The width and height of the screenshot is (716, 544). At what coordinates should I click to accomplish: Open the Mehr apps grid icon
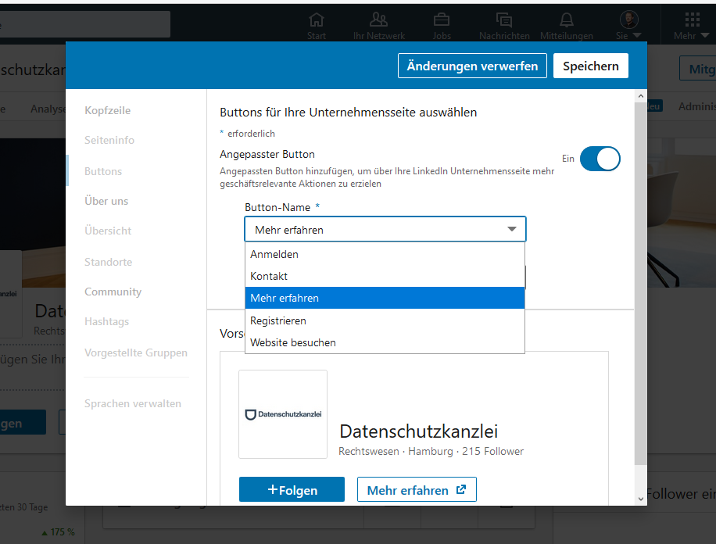693,20
